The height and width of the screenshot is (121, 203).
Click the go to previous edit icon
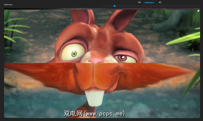point(139,2)
